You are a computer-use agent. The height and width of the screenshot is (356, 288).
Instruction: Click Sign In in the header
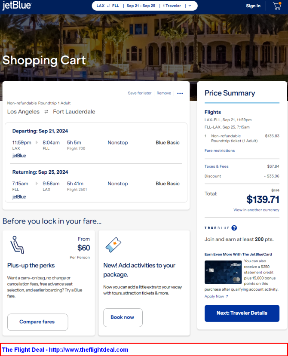(253, 6)
